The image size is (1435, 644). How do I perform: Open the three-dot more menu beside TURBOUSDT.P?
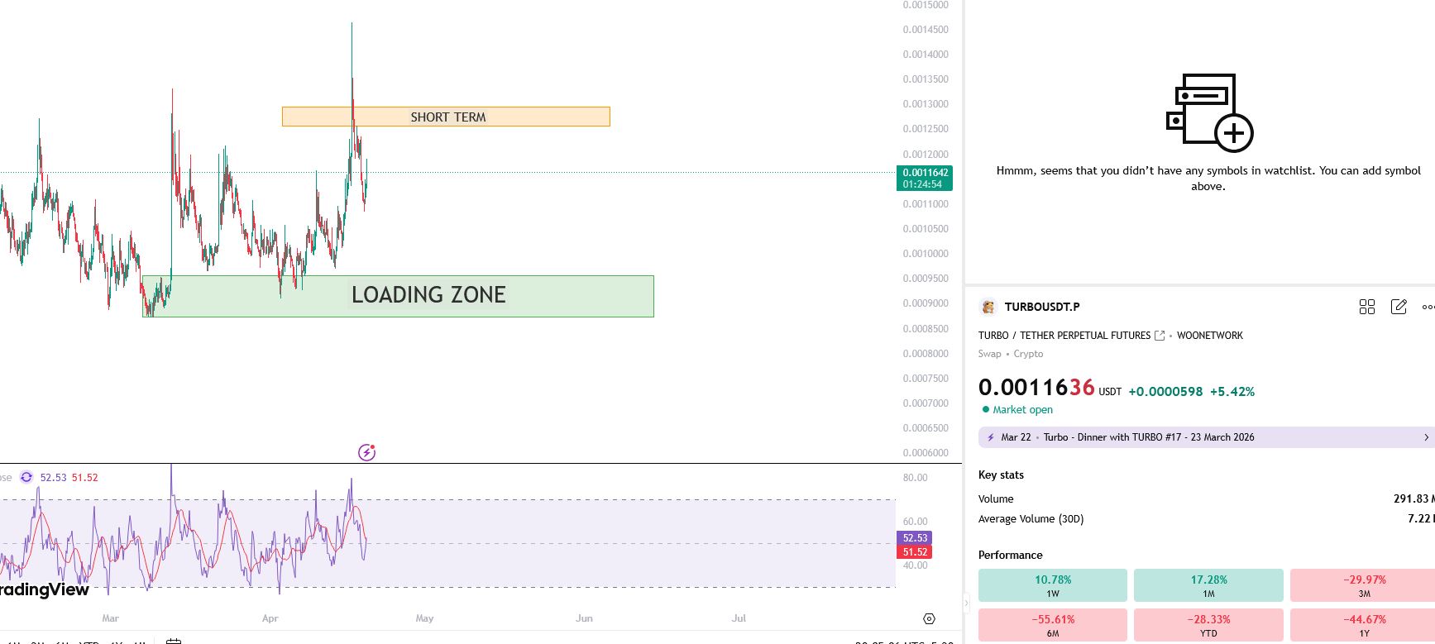click(1428, 307)
